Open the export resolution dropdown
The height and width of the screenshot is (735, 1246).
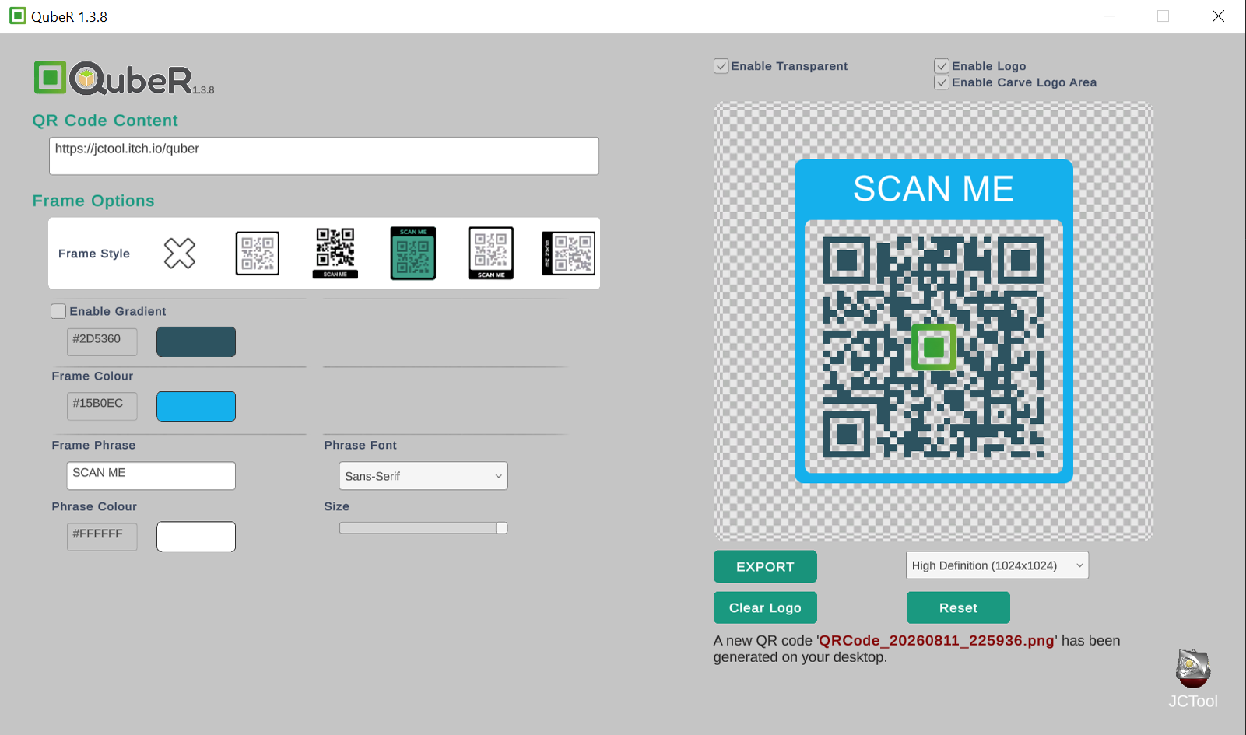[997, 565]
